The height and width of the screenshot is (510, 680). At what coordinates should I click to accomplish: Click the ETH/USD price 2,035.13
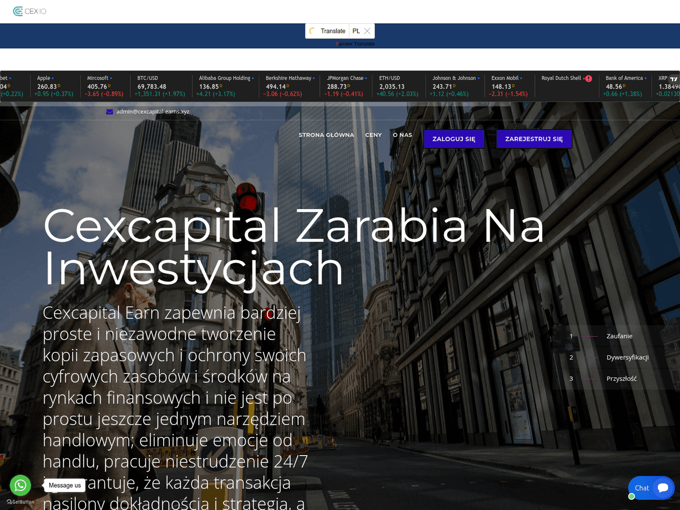392,87
